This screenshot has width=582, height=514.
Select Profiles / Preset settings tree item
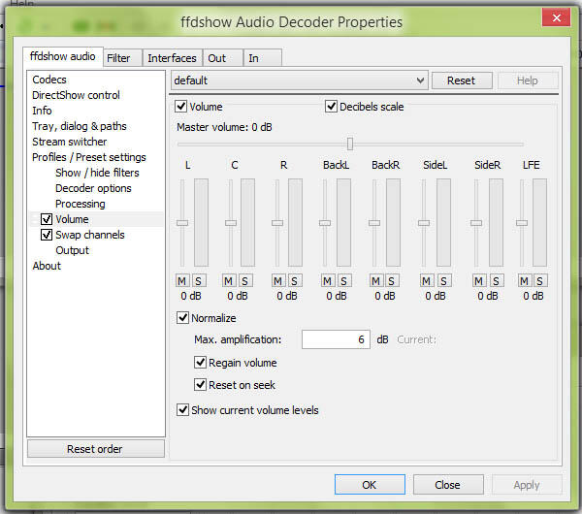point(89,157)
